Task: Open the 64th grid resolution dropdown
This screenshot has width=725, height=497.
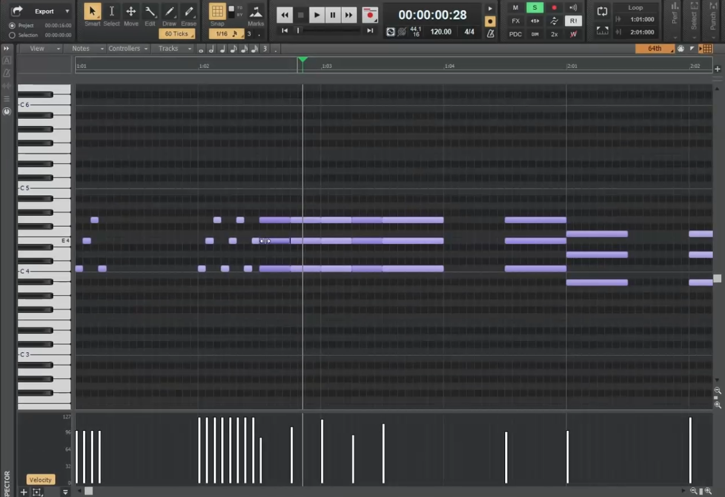Action: pyautogui.click(x=655, y=48)
